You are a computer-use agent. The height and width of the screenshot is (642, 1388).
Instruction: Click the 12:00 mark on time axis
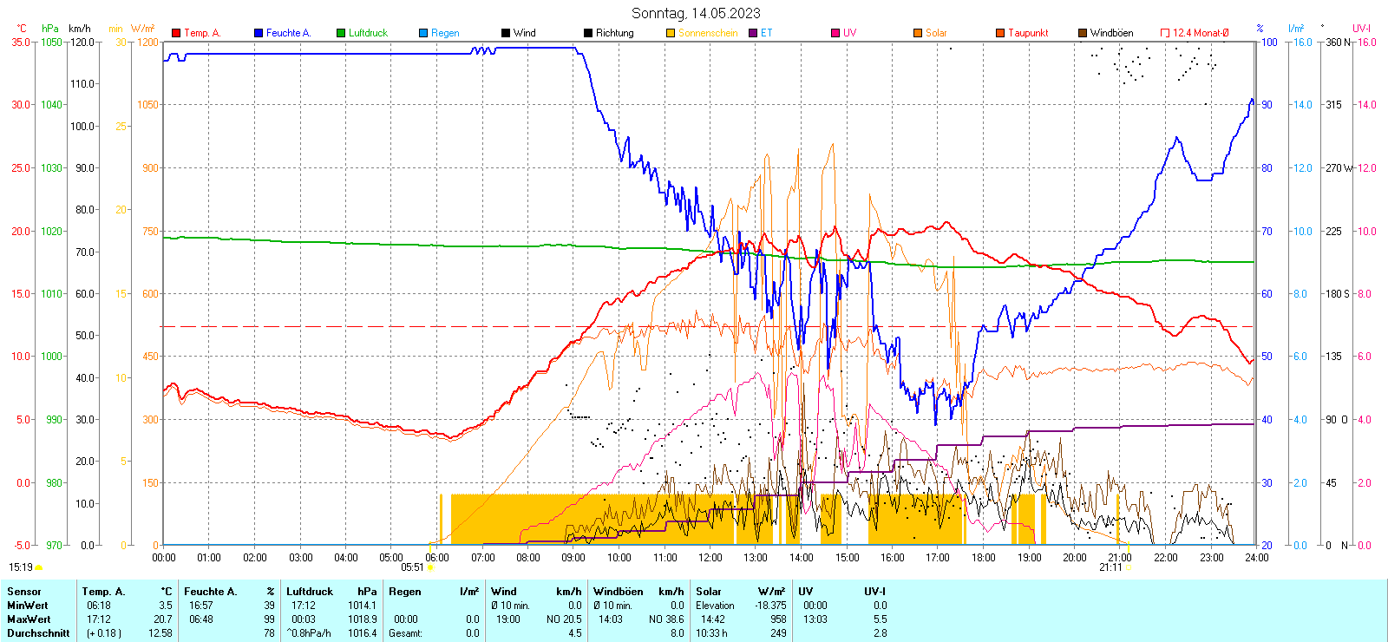pos(710,558)
